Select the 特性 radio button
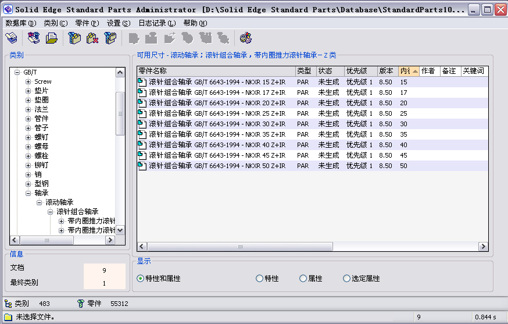 (x=259, y=278)
